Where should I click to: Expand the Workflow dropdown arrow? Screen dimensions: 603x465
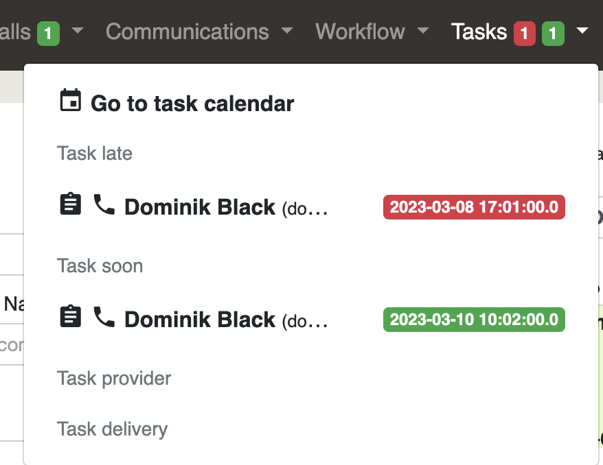coord(423,30)
